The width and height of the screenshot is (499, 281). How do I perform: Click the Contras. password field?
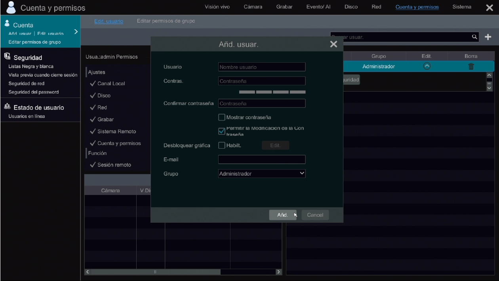tap(262, 81)
